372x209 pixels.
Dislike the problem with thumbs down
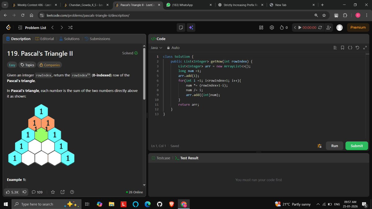point(25,192)
